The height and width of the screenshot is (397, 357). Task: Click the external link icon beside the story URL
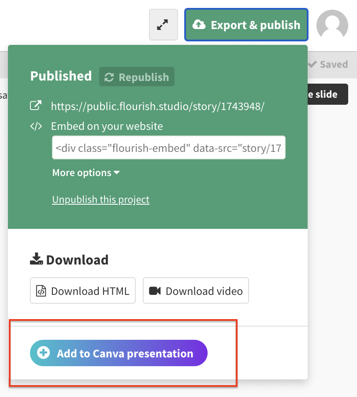coord(36,106)
